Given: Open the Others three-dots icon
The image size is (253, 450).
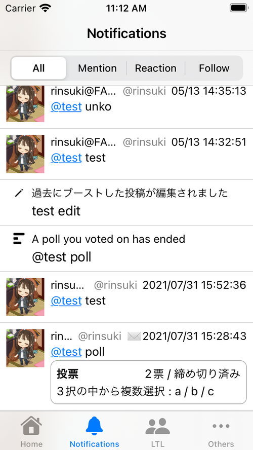Looking at the screenshot, I should click(221, 426).
